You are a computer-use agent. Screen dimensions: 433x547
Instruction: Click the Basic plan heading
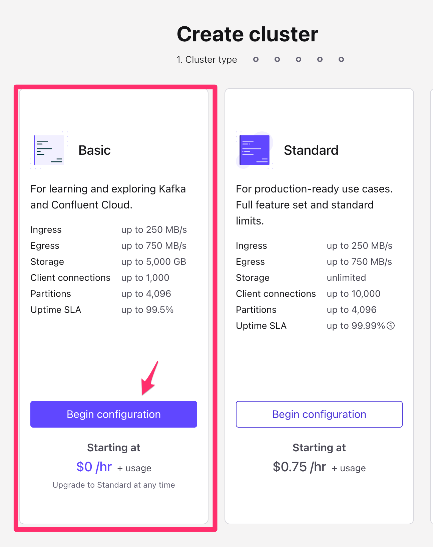point(95,150)
